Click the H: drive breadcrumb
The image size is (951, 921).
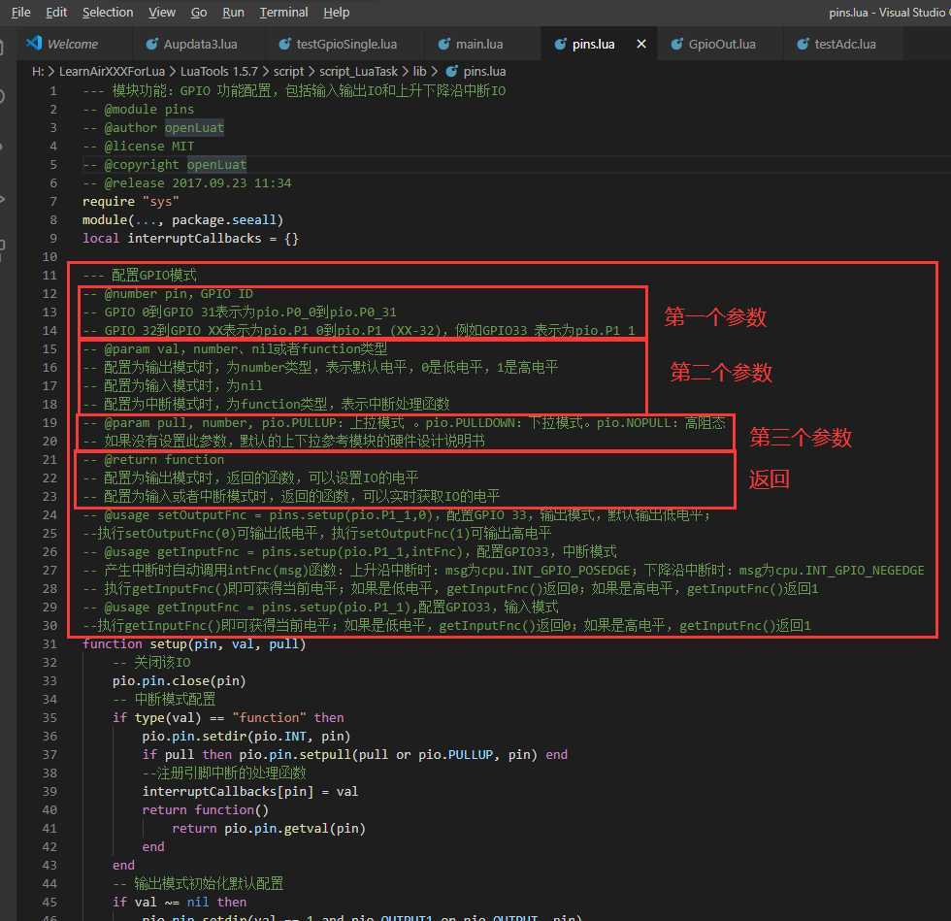(38, 72)
